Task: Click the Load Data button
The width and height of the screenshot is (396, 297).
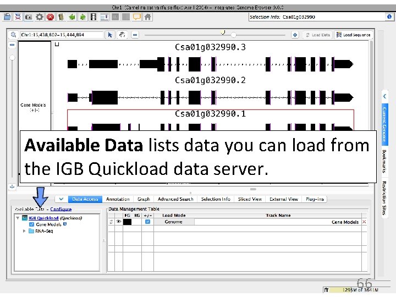Action: [x=318, y=35]
